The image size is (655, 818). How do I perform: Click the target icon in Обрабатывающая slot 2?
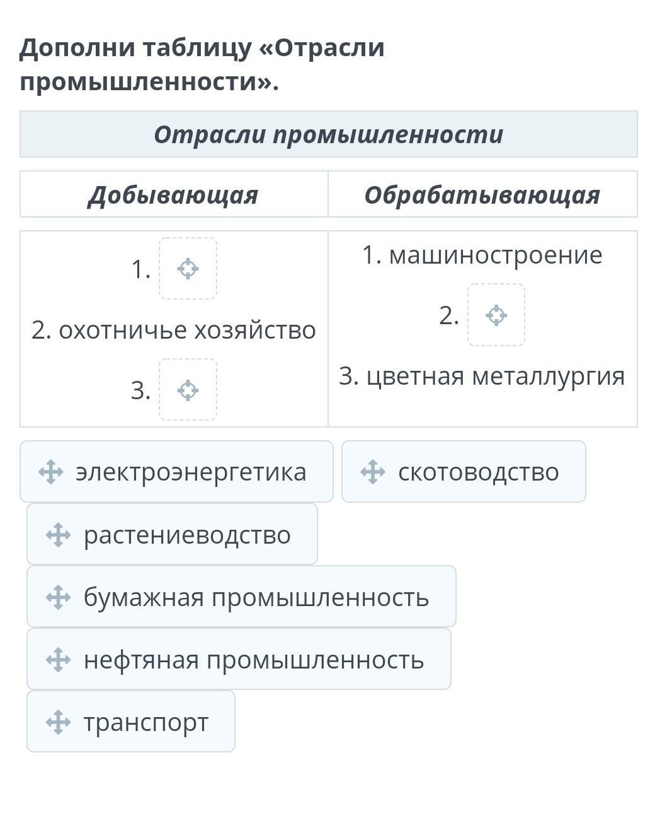point(496,315)
